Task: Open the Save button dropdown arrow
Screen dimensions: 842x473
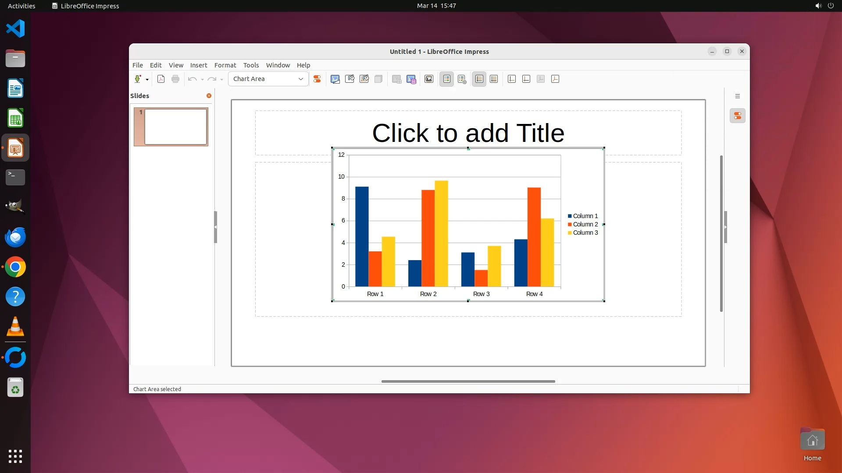Action: pyautogui.click(x=147, y=79)
